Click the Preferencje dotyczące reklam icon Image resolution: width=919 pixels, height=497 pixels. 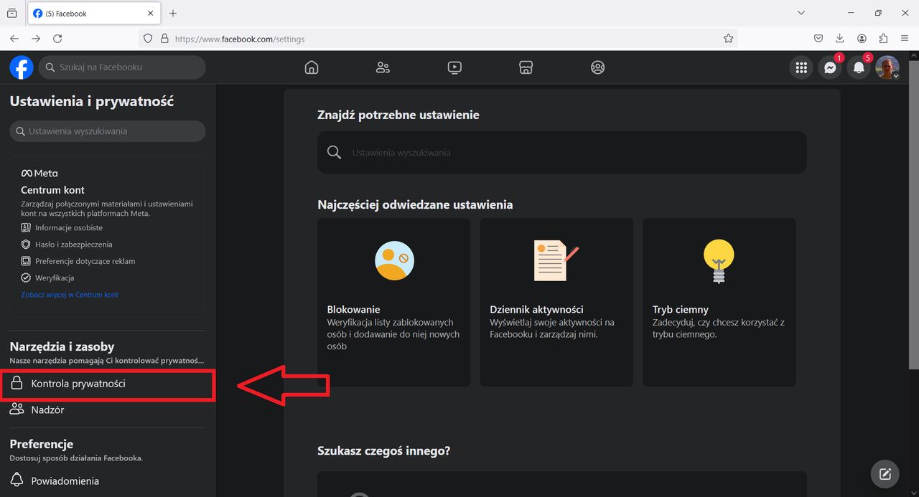click(26, 261)
